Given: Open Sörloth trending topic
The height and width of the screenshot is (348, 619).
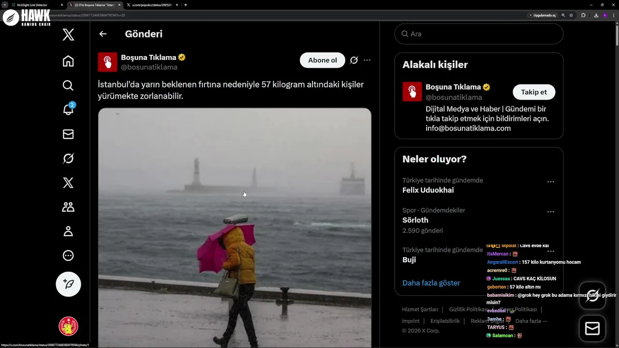Looking at the screenshot, I should pyautogui.click(x=415, y=220).
